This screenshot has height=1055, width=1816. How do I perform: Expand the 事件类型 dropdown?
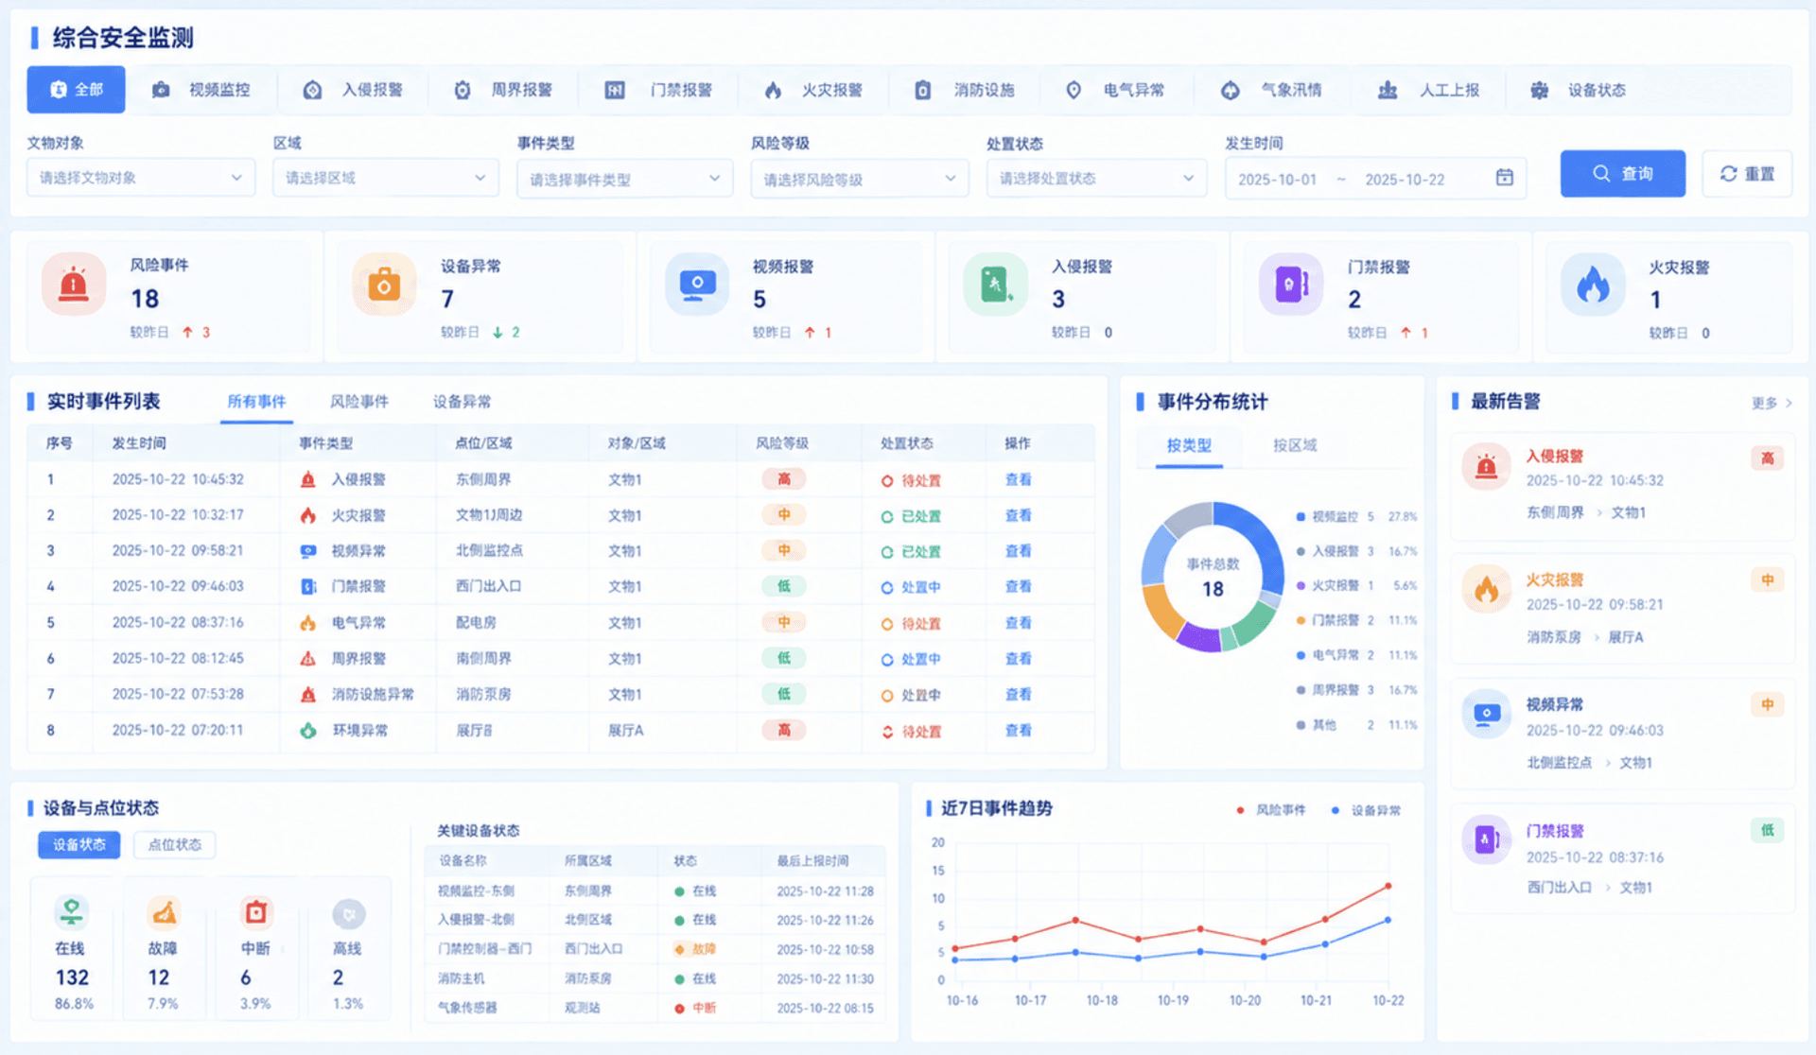(624, 179)
